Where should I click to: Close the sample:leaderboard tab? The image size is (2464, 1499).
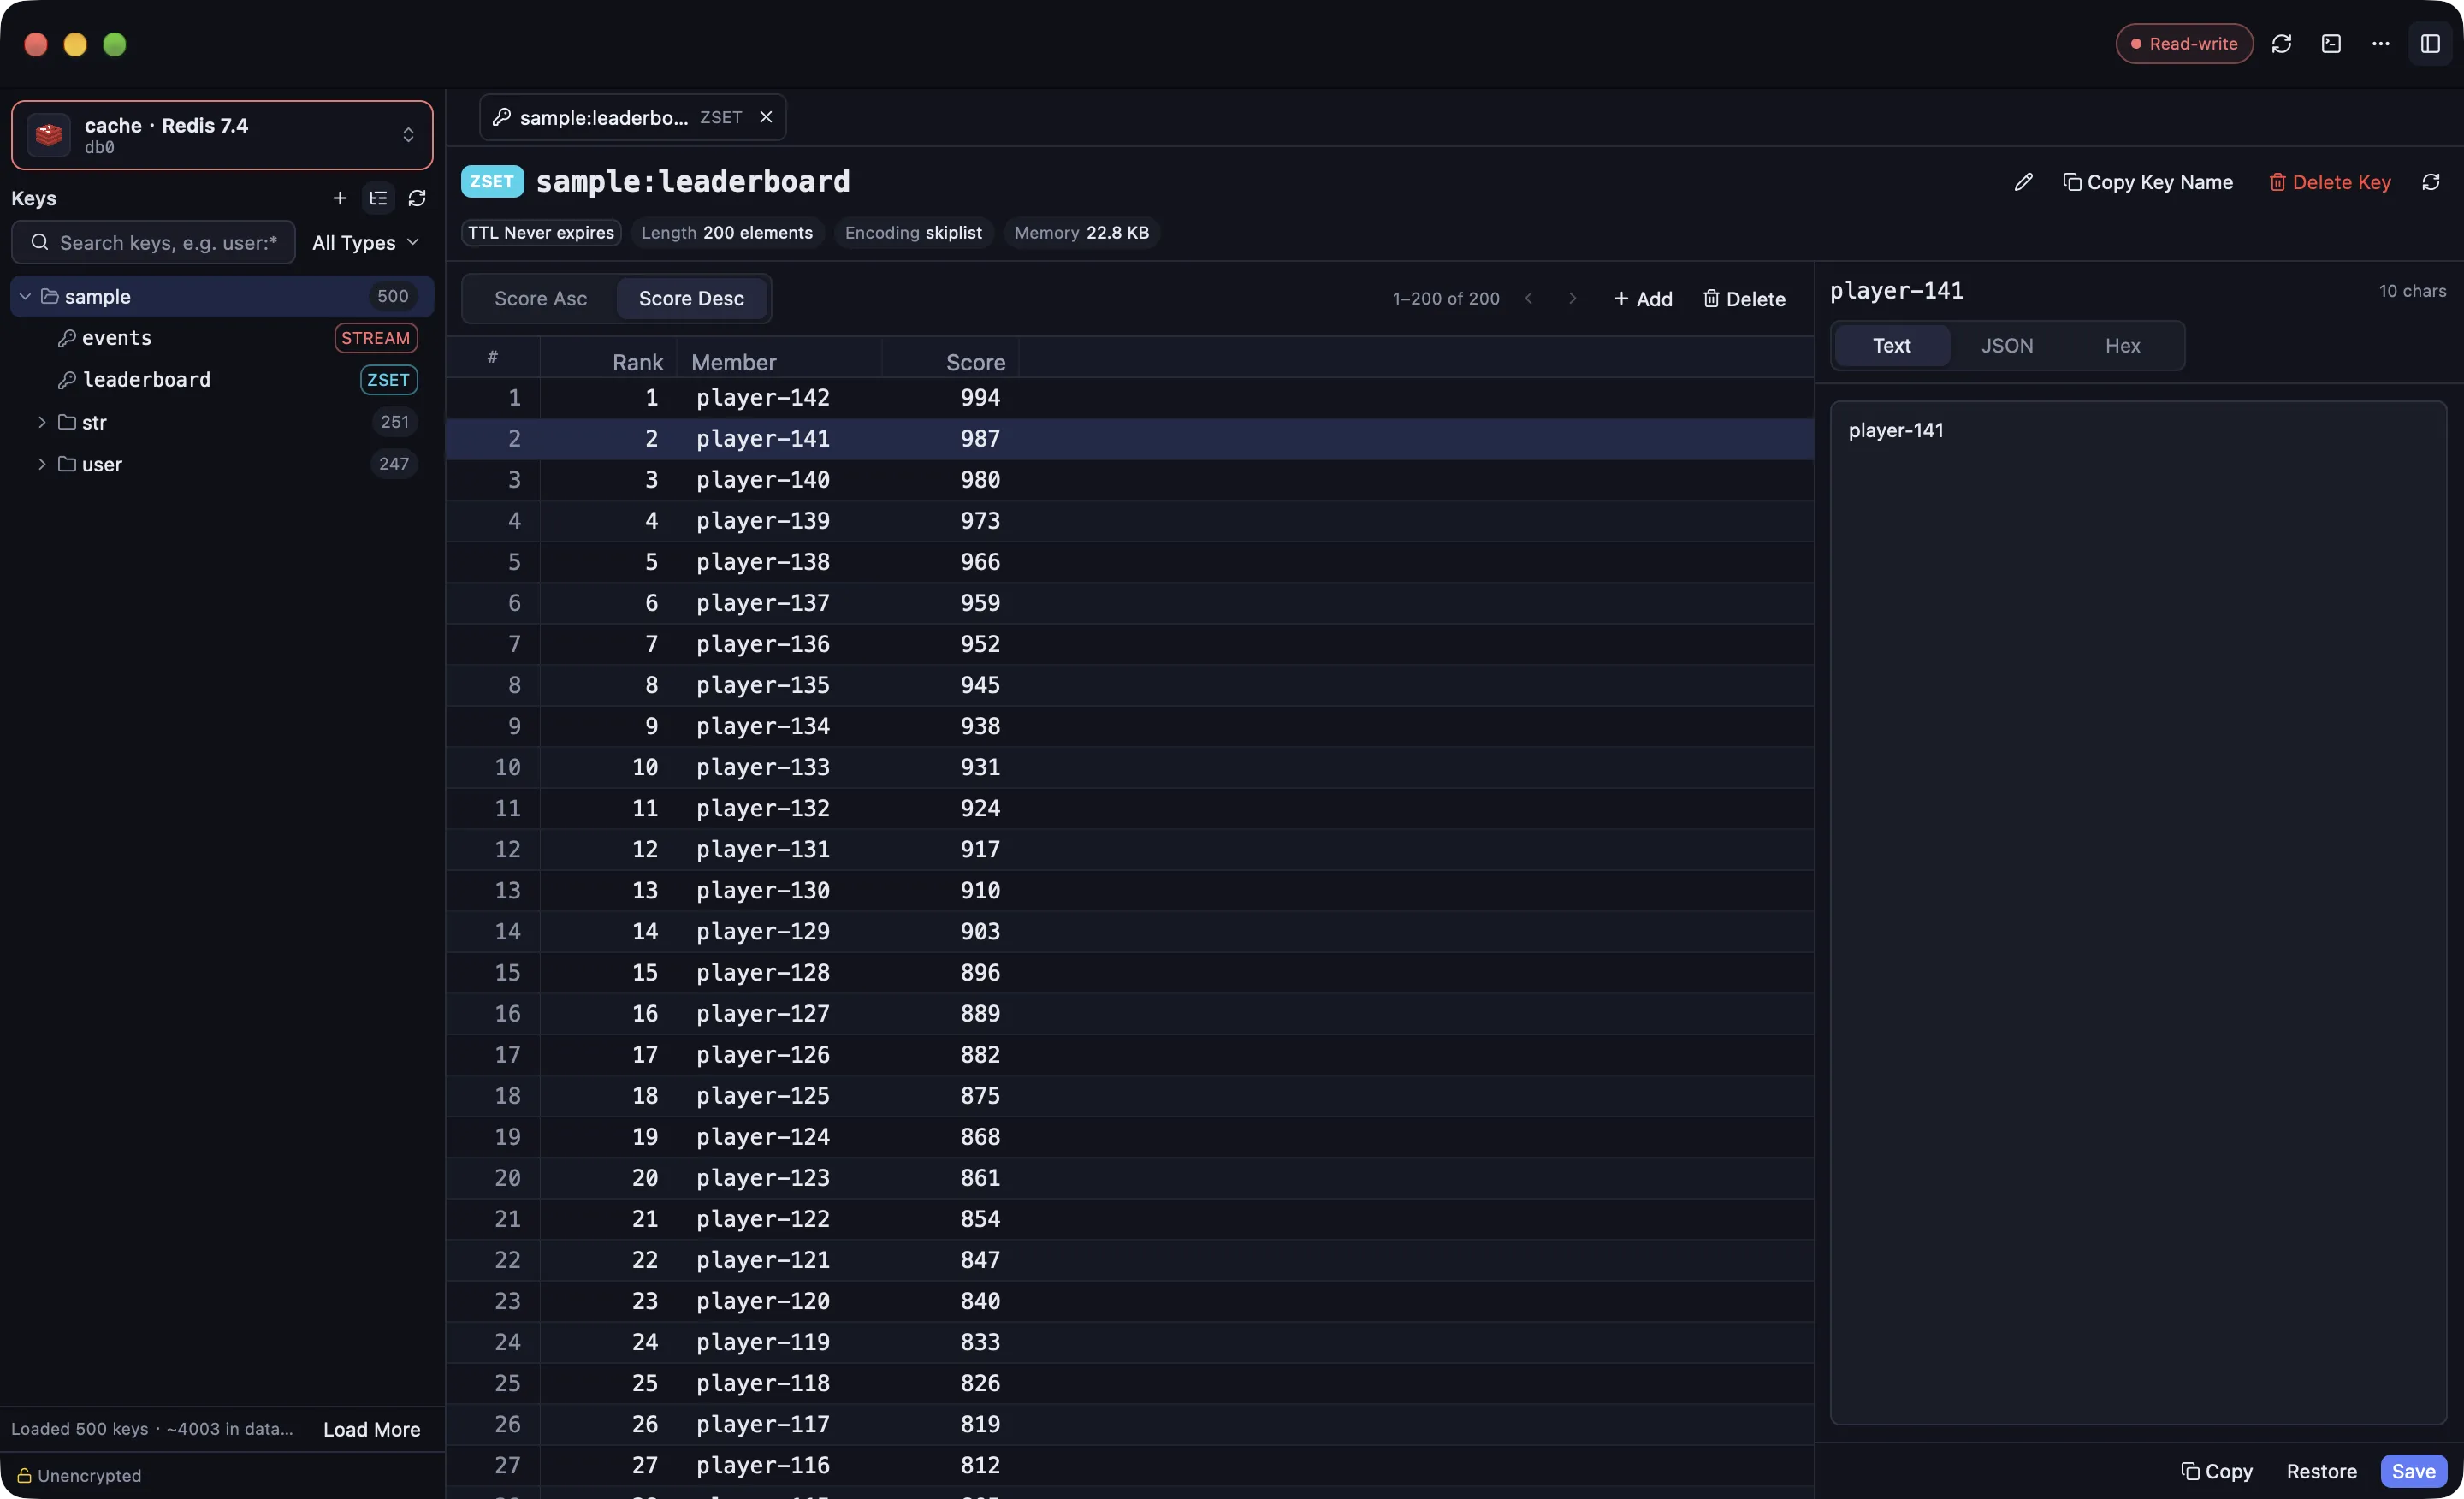coord(766,117)
